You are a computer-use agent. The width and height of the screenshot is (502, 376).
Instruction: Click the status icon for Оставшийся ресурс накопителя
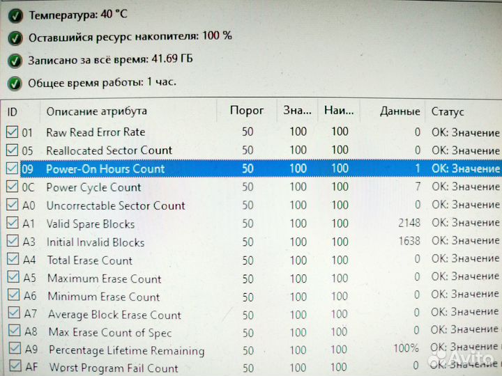pyautogui.click(x=15, y=37)
